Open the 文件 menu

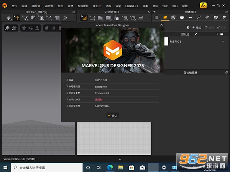14,6
